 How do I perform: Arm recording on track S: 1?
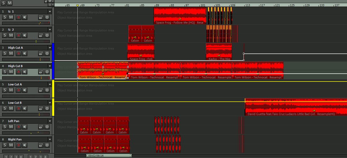click(19, 17)
